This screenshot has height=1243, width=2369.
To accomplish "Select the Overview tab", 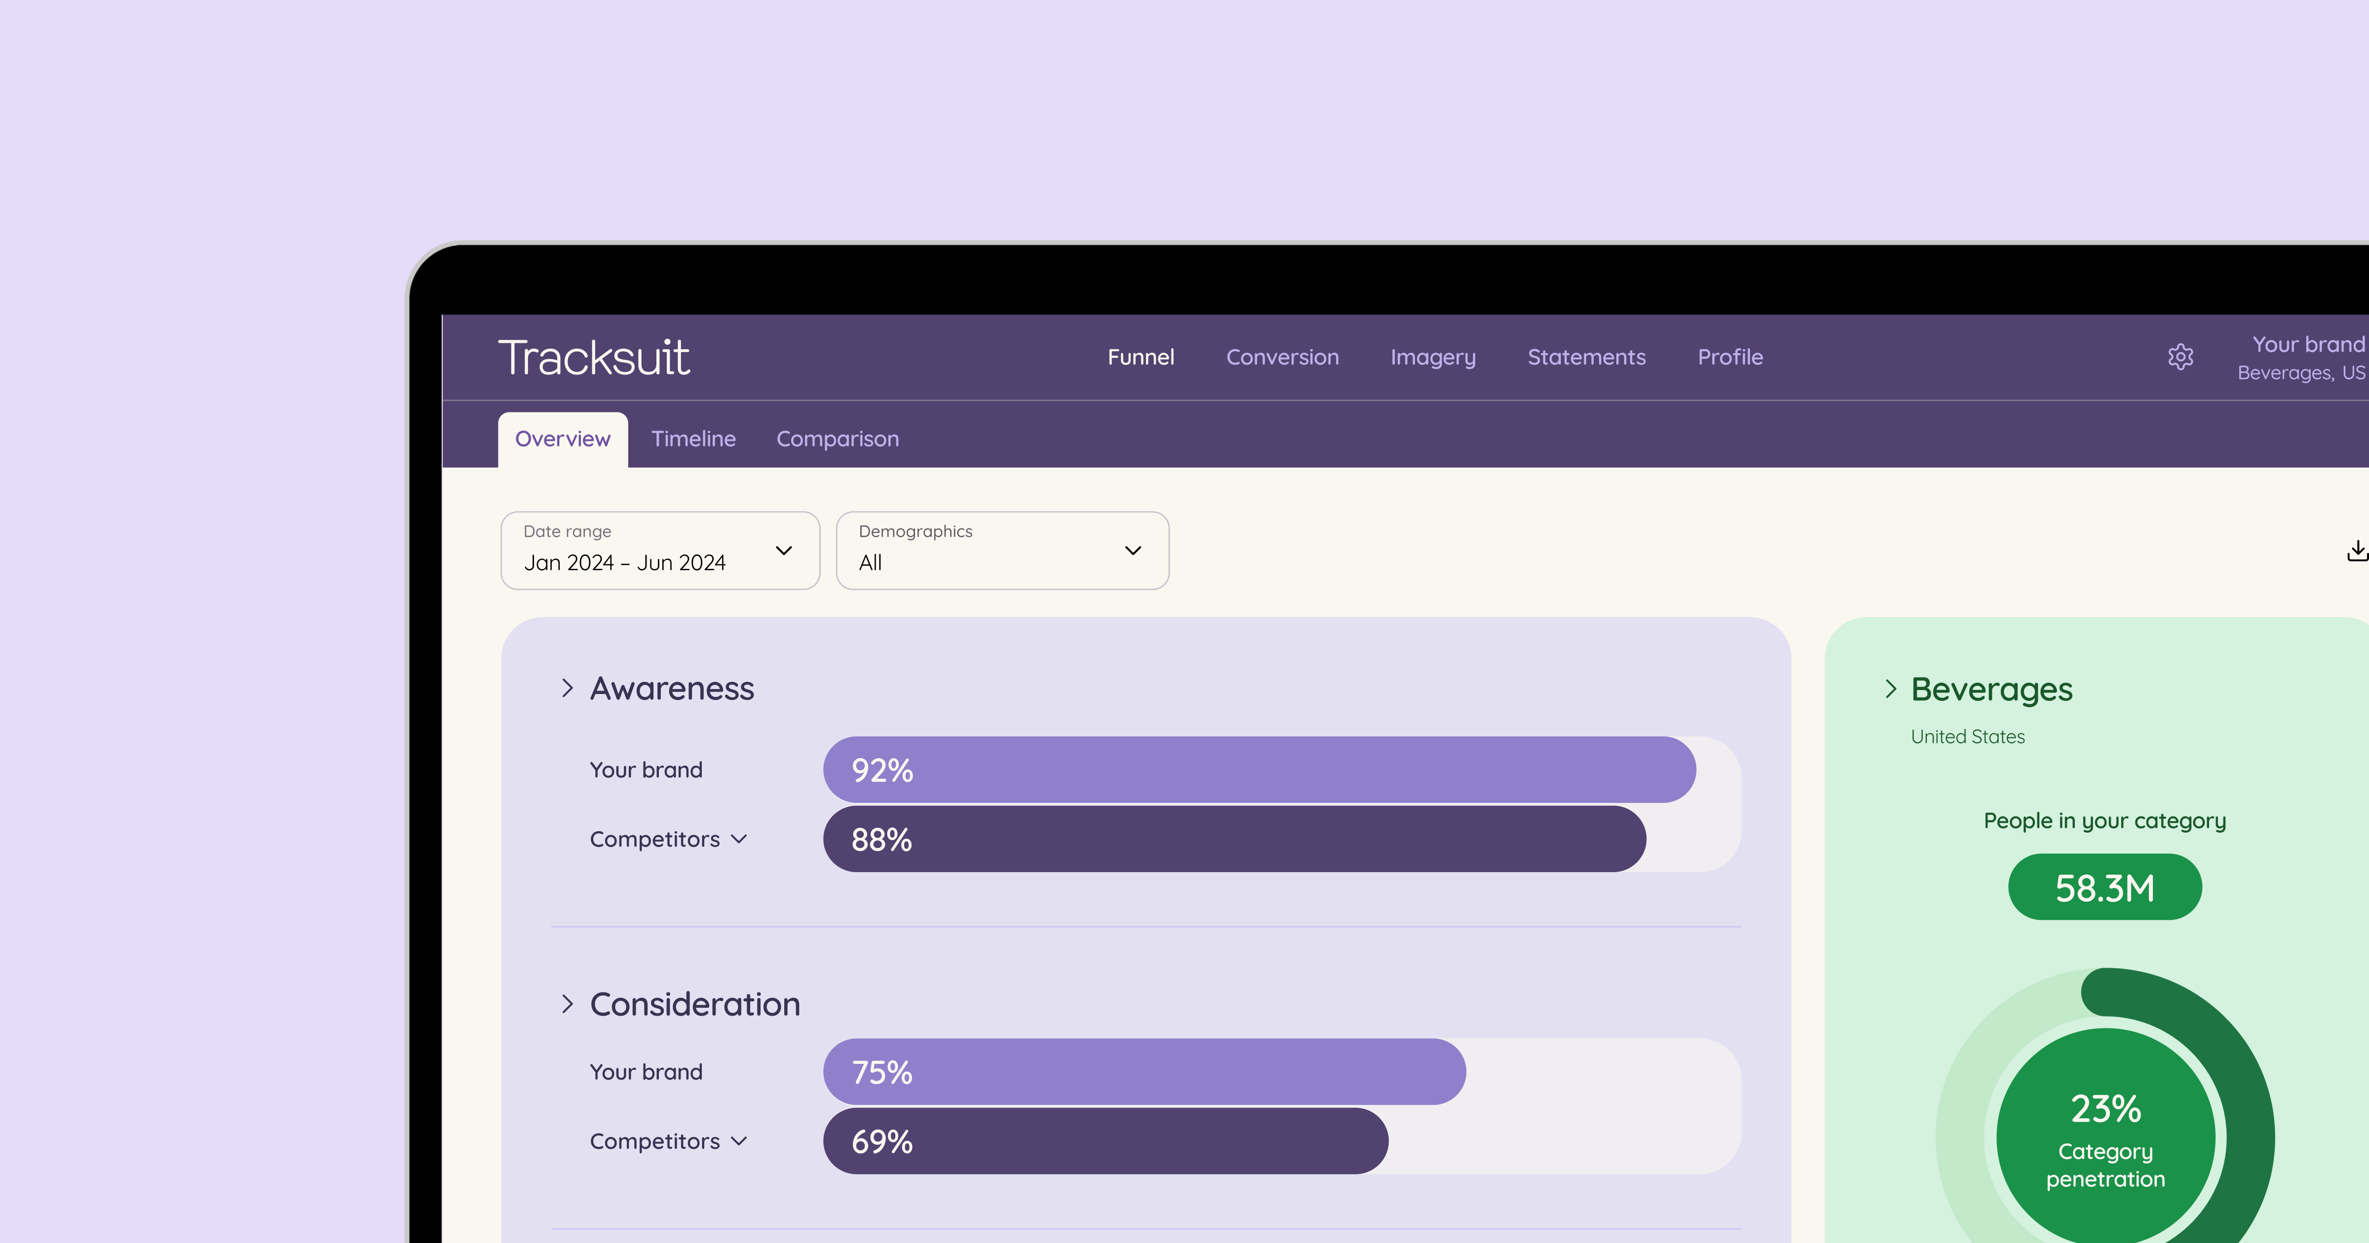I will coord(563,439).
